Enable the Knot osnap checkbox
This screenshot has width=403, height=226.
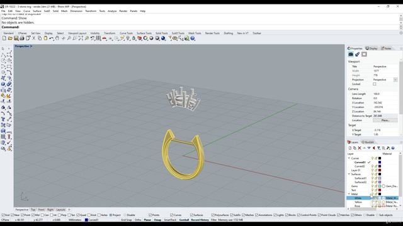[x=89, y=215]
